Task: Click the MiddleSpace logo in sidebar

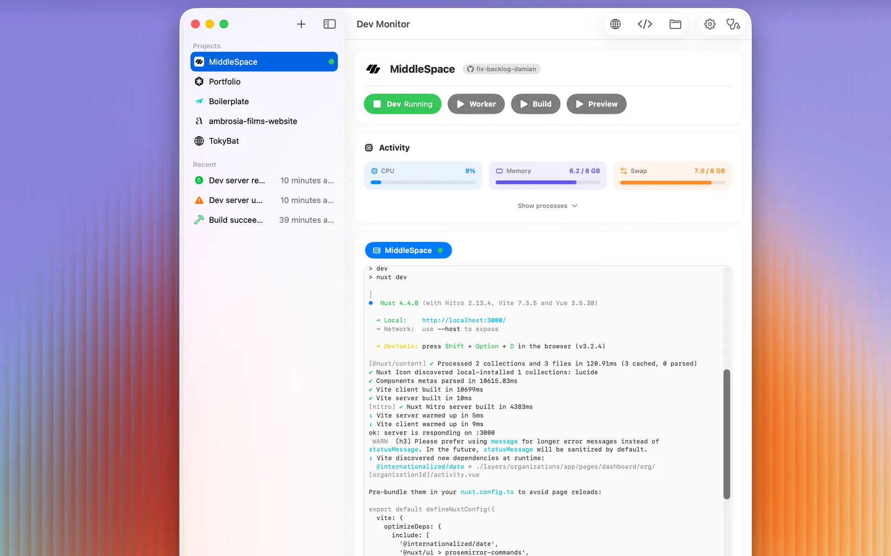Action: coord(199,62)
